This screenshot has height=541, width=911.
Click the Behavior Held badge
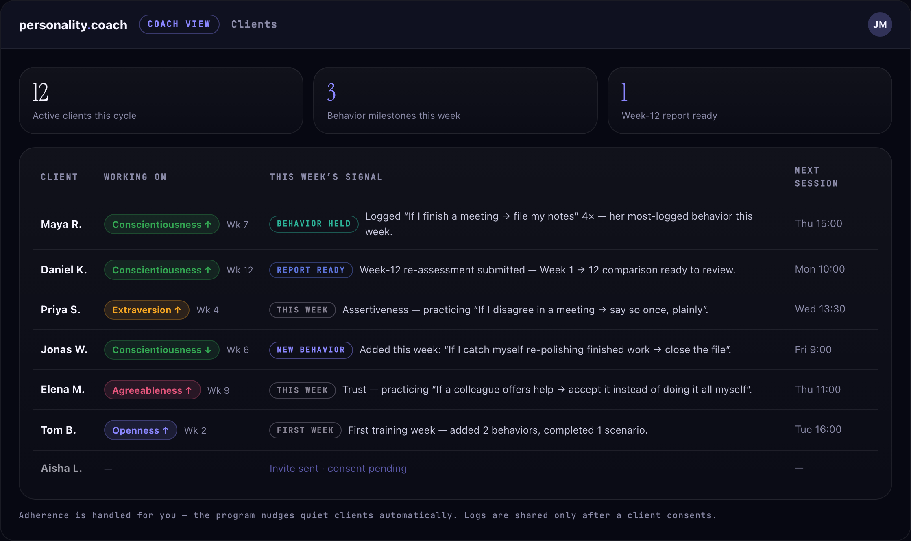coord(314,224)
